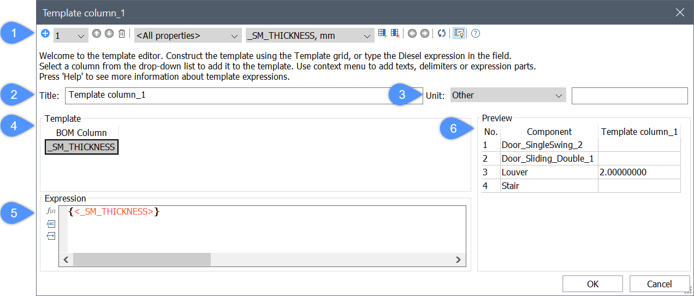The width and height of the screenshot is (694, 296).
Task: Click the Title text field
Action: (244, 95)
